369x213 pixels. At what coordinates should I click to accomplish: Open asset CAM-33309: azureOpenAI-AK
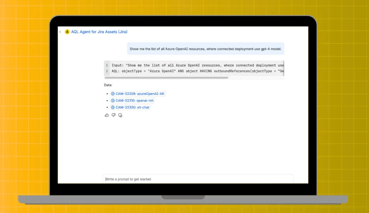point(137,94)
